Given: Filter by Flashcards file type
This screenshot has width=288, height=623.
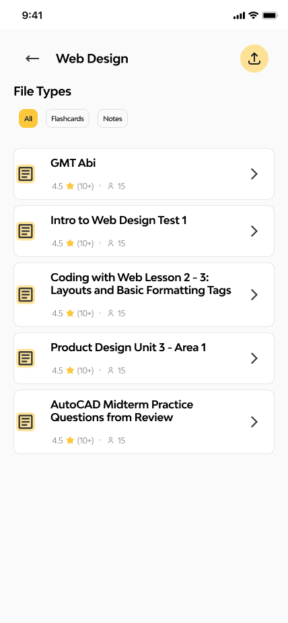Looking at the screenshot, I should point(67,118).
